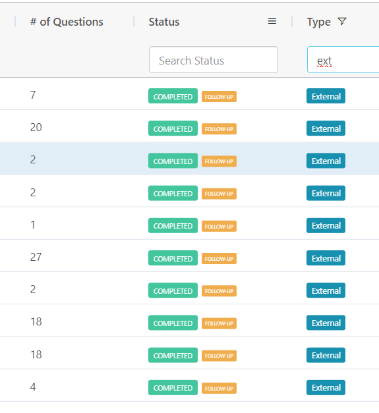
Task: Click the FOLLOW-UP badge in the 4-questions row
Action: 219,388
